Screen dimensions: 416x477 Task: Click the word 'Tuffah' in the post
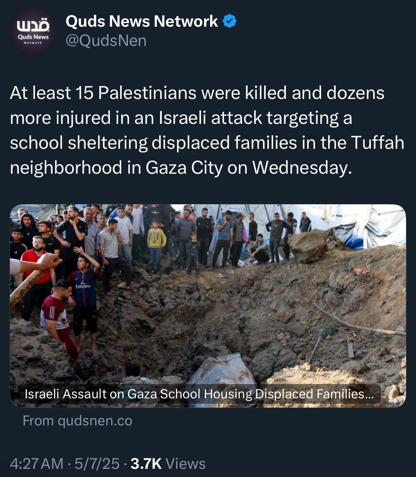tap(378, 142)
